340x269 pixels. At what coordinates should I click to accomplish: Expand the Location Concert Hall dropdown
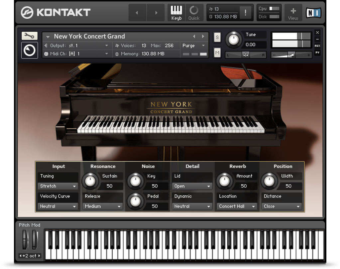tap(237, 206)
